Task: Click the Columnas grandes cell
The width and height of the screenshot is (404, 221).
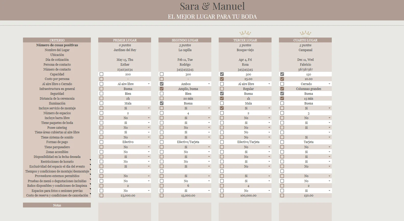Action: point(309,89)
